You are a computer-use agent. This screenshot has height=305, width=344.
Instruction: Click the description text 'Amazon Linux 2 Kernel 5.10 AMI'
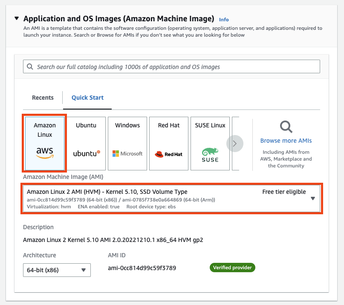113,240
